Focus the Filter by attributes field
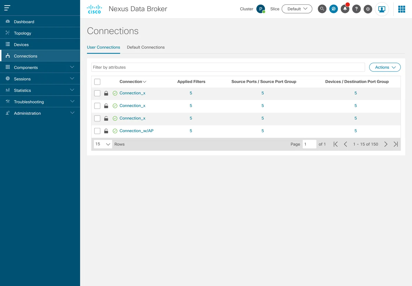 click(228, 67)
